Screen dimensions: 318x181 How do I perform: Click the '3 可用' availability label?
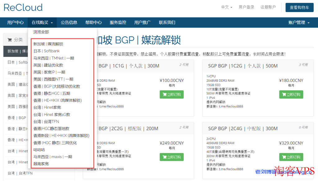click(303, 65)
